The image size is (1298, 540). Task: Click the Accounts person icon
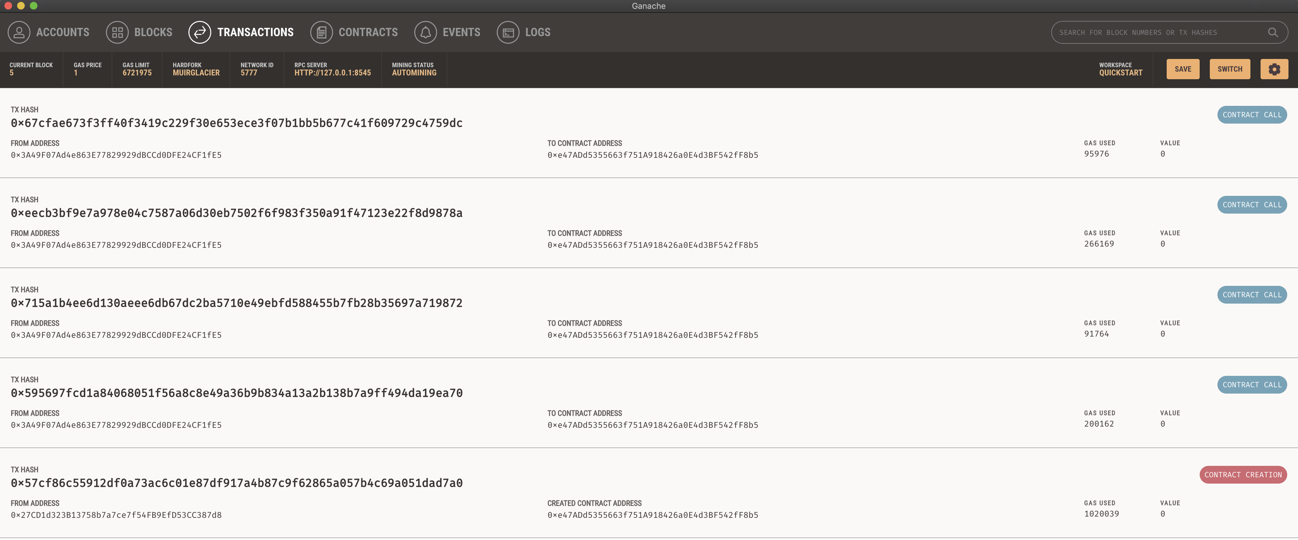point(19,32)
